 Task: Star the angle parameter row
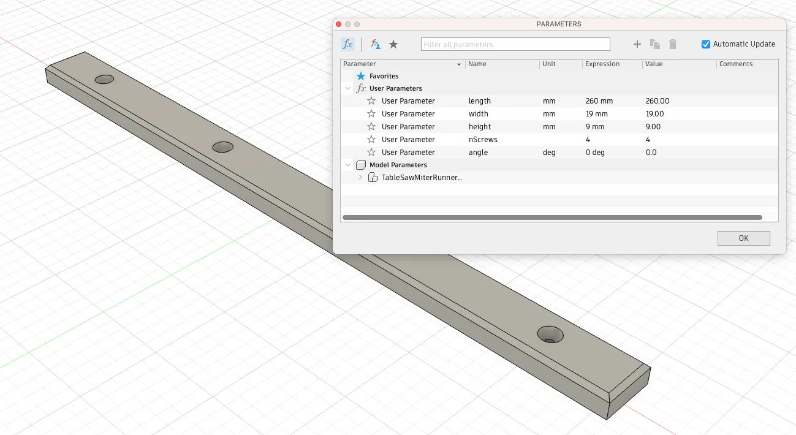coord(371,153)
